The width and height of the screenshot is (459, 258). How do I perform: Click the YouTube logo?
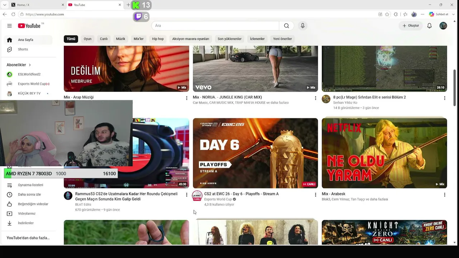29,26
